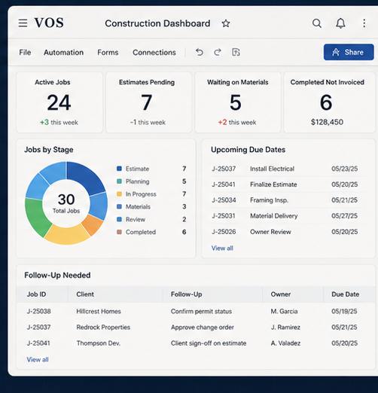Select the Estimate legend color swatch
Screen dimensions: 378x393
[x=119, y=169]
